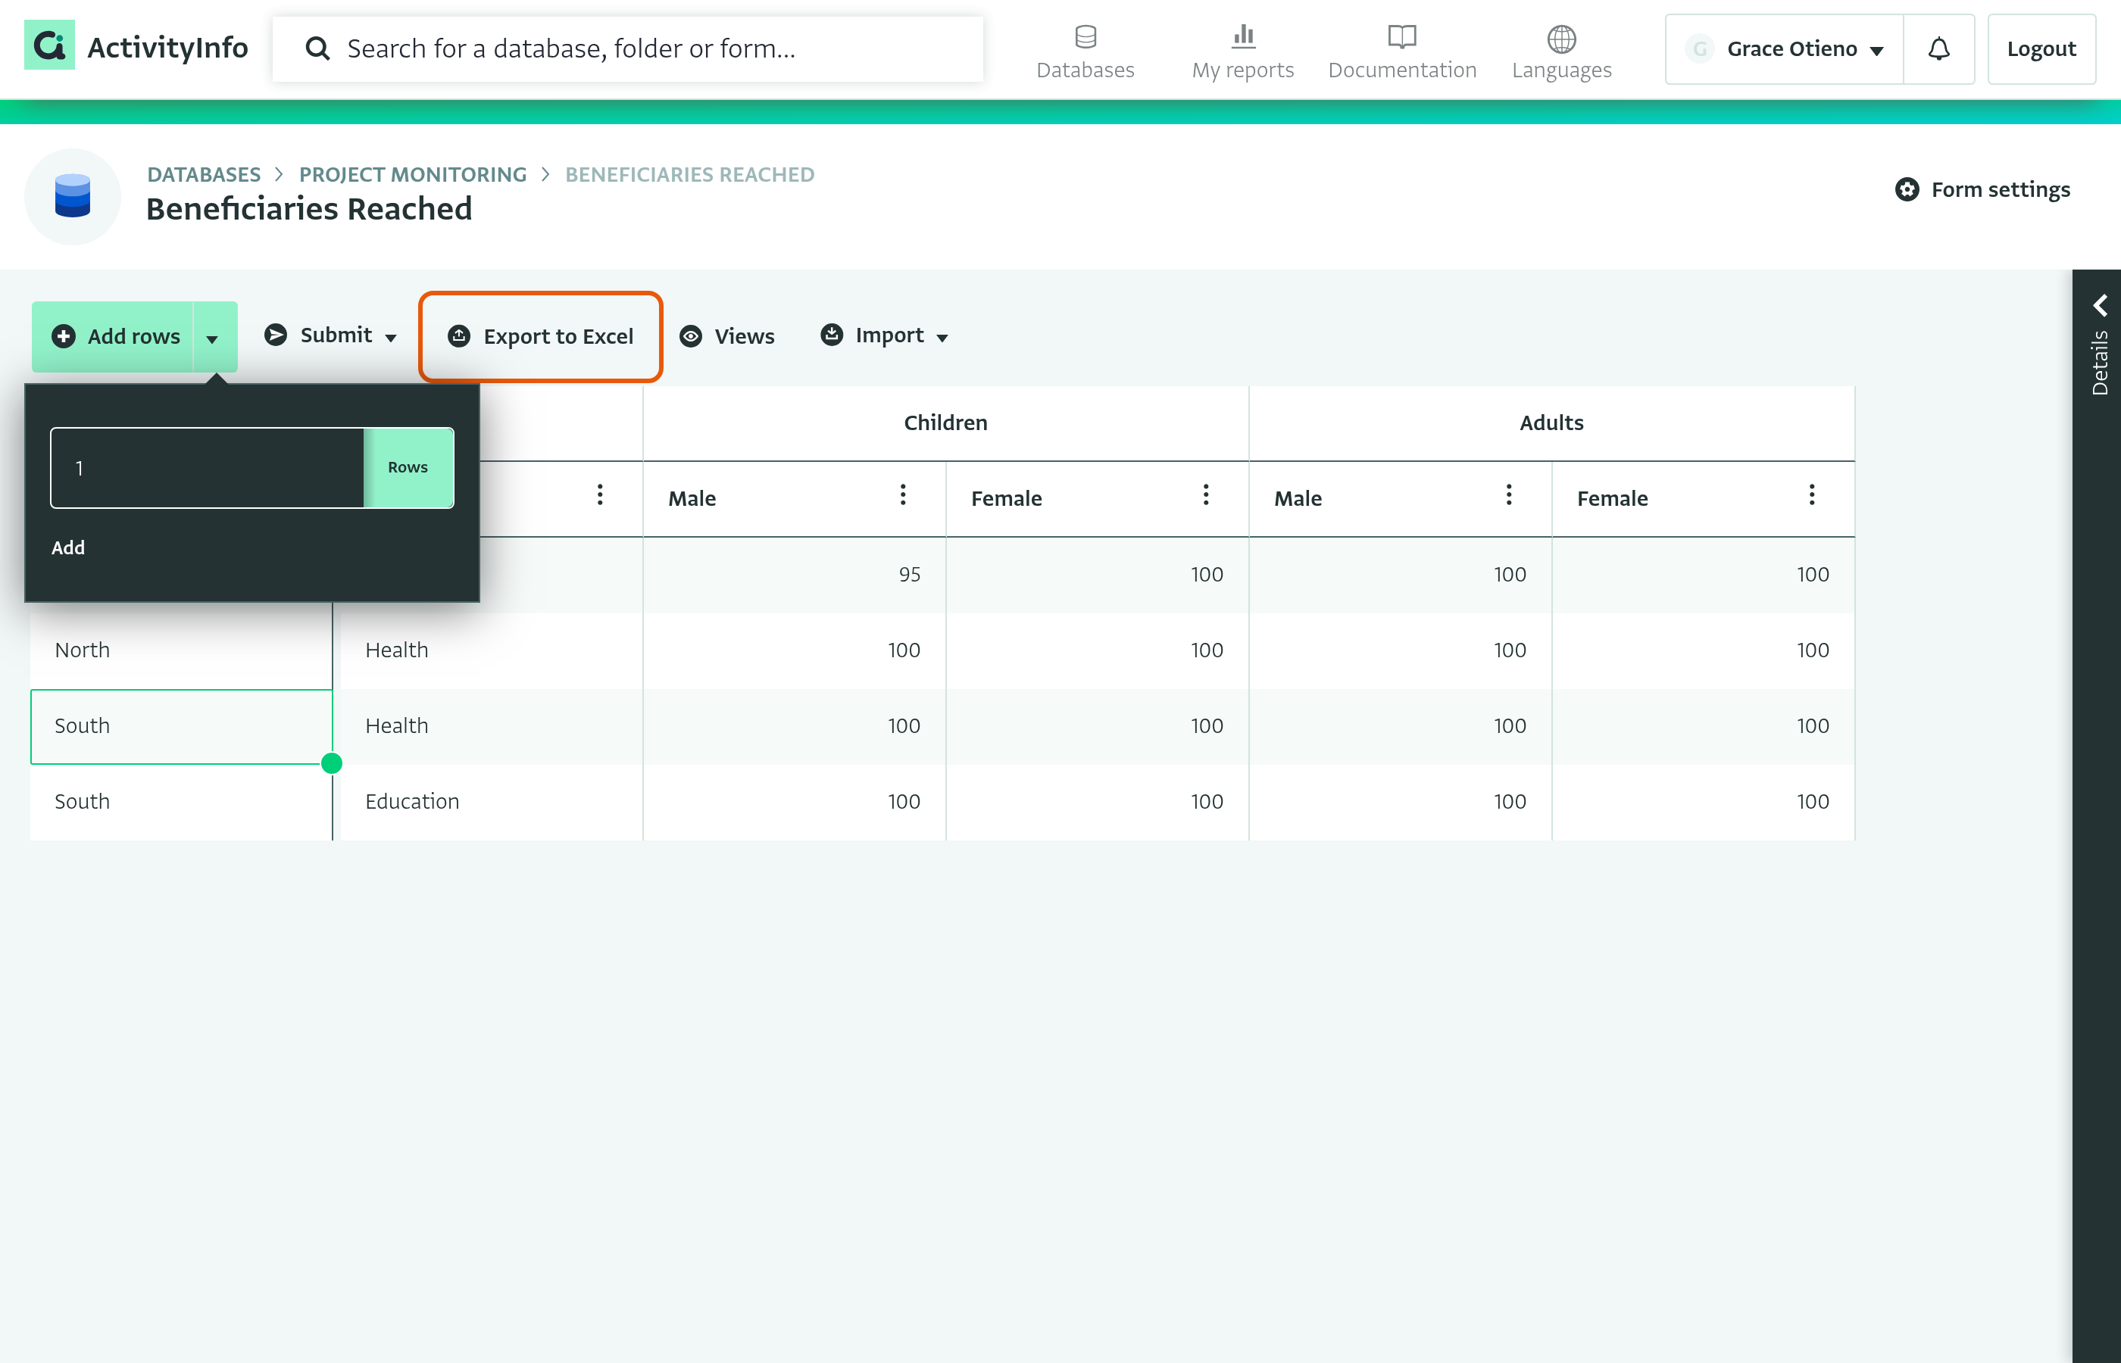Select the North row cell

click(182, 650)
